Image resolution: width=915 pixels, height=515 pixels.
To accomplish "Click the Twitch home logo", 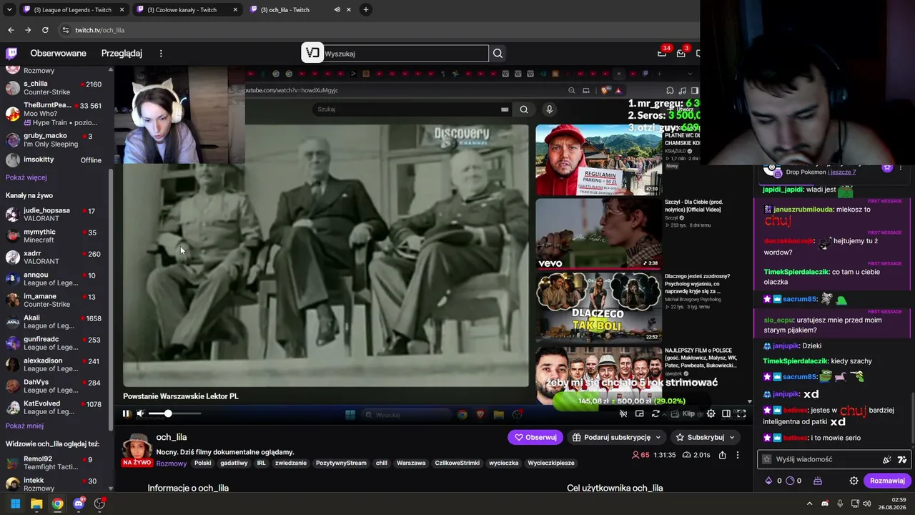I will tap(11, 53).
